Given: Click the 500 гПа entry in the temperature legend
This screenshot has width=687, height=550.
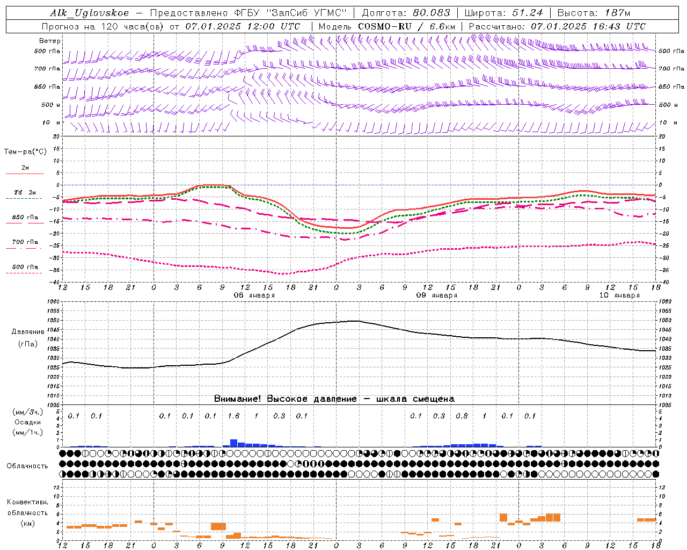Looking at the screenshot, I should coord(25,267).
